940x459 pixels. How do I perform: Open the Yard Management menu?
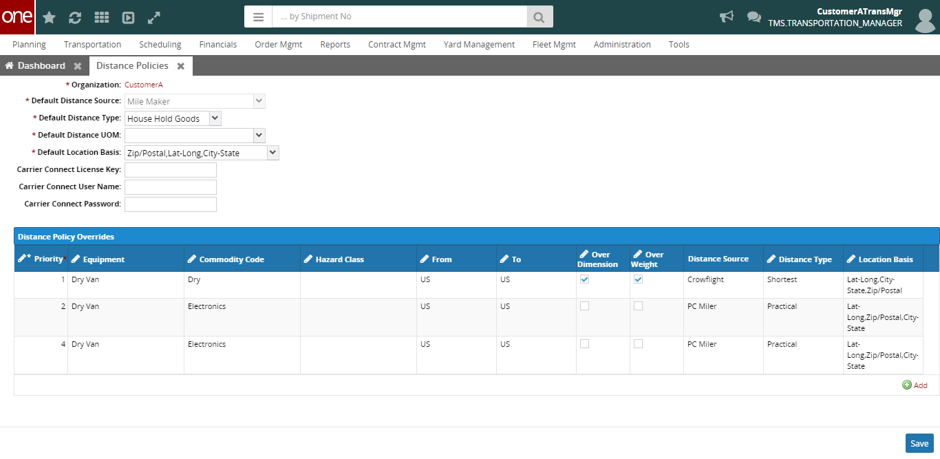click(x=479, y=44)
